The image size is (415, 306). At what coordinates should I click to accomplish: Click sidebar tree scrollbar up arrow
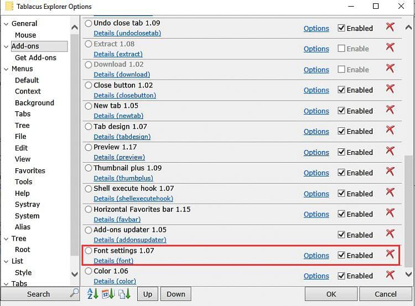[x=75, y=27]
